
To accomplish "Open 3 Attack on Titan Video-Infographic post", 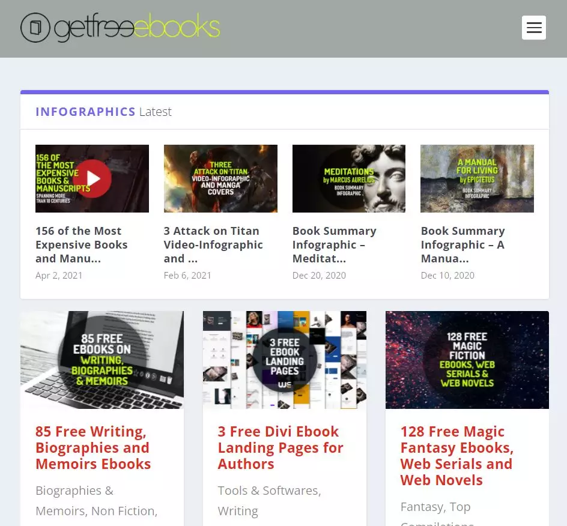I will coord(213,244).
